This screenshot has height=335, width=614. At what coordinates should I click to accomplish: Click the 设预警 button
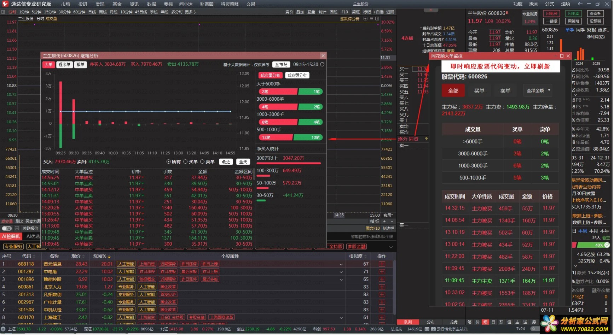click(596, 21)
